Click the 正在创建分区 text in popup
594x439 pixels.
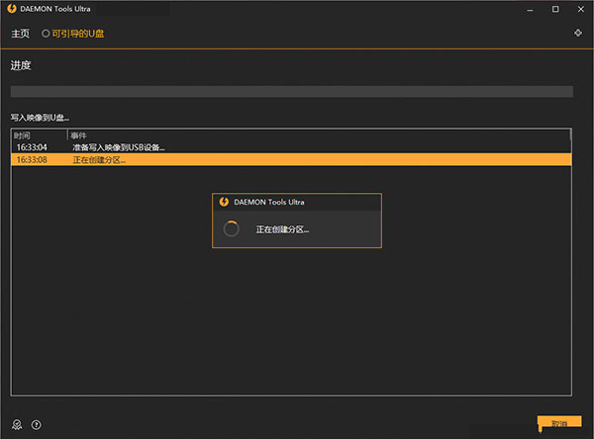[282, 229]
